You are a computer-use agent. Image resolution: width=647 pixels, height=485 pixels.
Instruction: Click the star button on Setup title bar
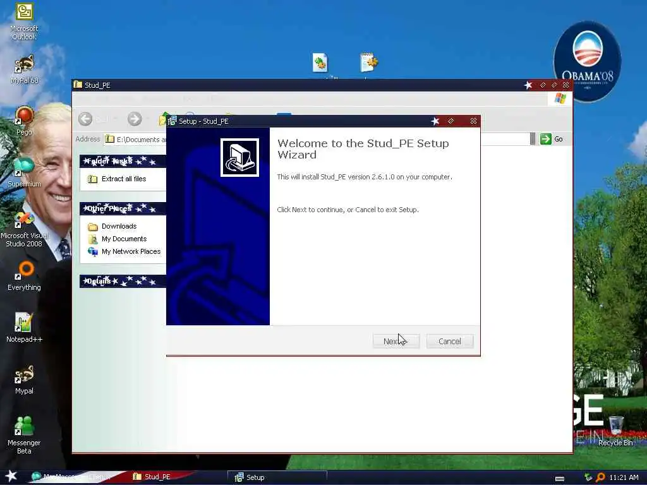coord(435,121)
